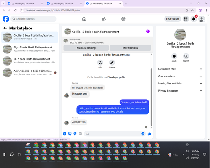Open a new browser tab
210x168 pixels.
[x=126, y=3]
